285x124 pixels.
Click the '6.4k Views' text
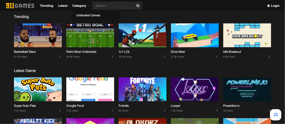(x=229, y=57)
